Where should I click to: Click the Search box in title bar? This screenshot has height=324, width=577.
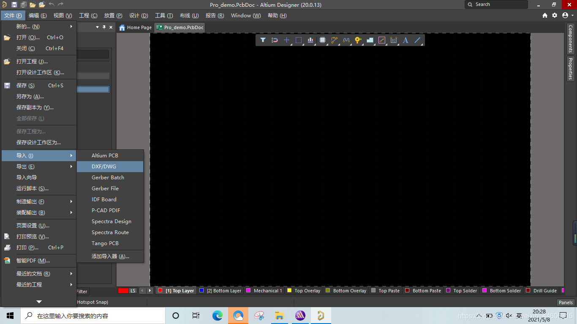coord(496,4)
